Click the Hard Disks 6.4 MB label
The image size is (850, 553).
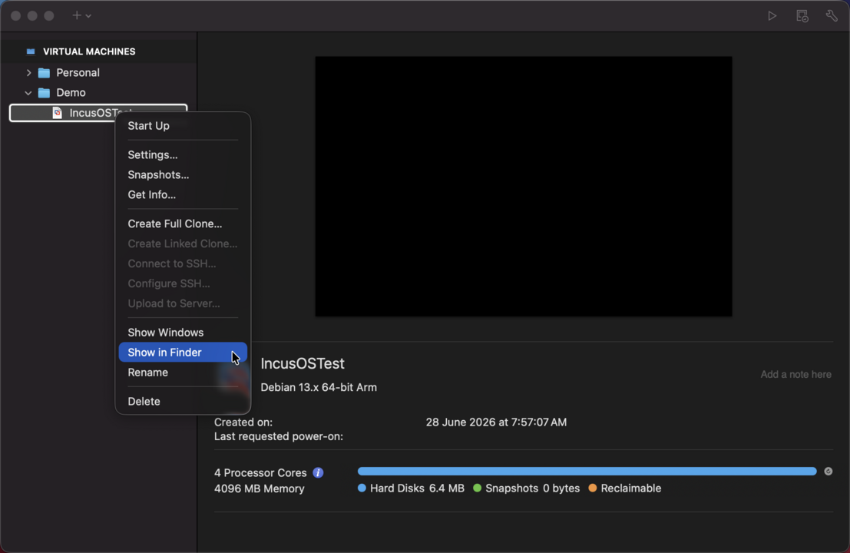417,488
